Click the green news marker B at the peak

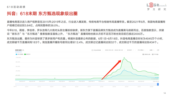124,58
